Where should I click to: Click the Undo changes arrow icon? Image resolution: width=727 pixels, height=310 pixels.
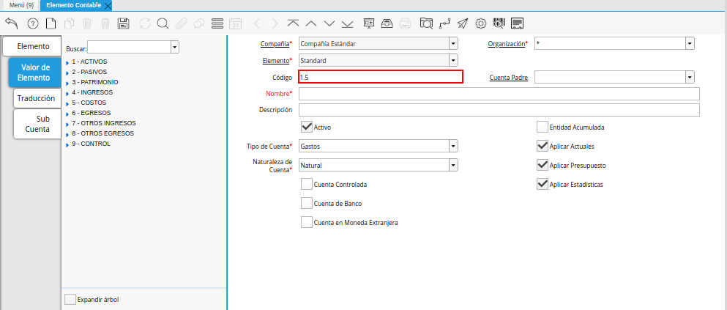(11, 23)
